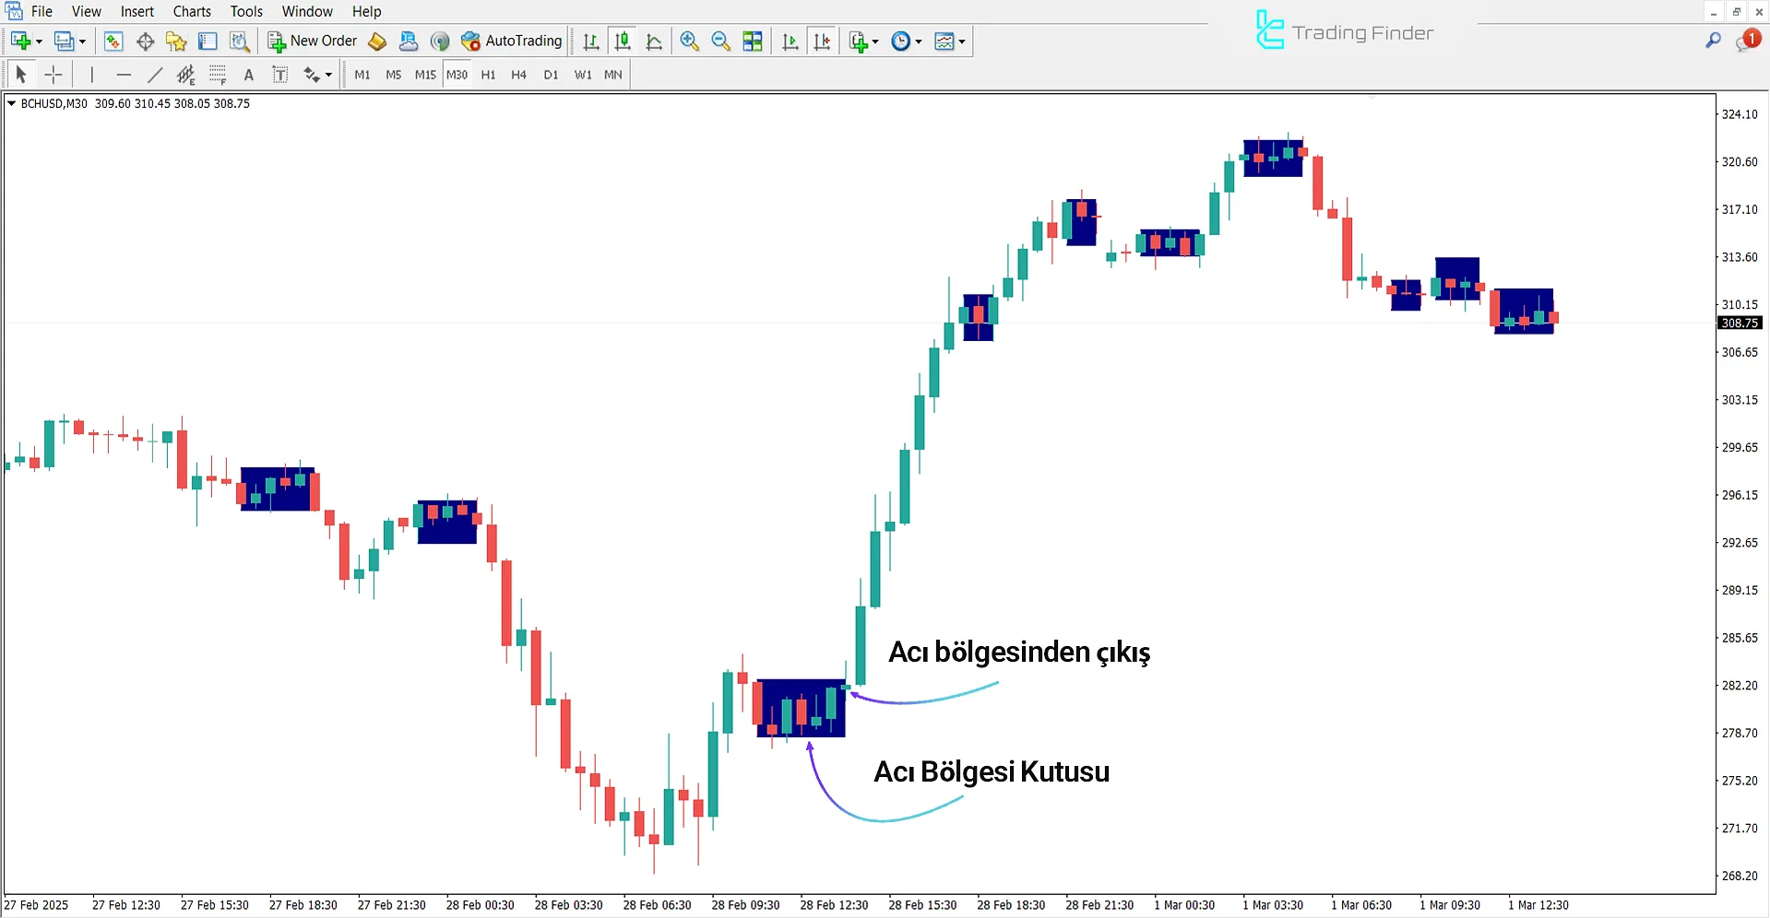Open the Charts menu
Viewport: 1770px width, 918px height.
(x=191, y=11)
